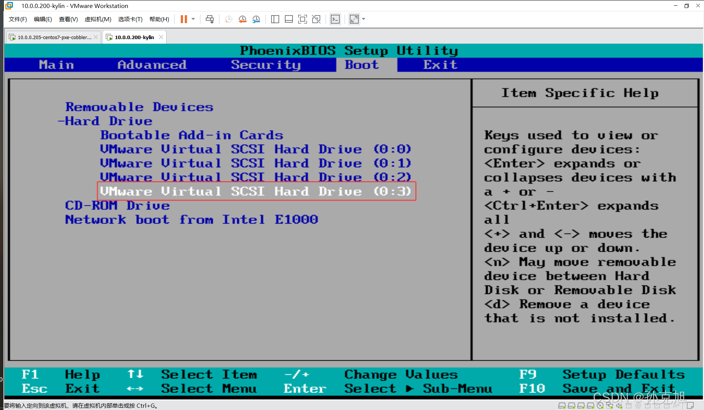704x410 pixels.
Task: Enter full screen mode from the toolbar
Action: (302, 19)
